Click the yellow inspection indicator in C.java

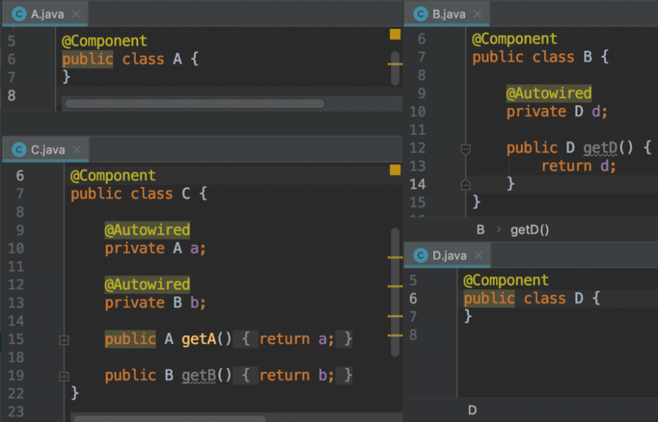pyautogui.click(x=395, y=170)
